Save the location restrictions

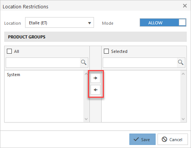tap(142, 139)
